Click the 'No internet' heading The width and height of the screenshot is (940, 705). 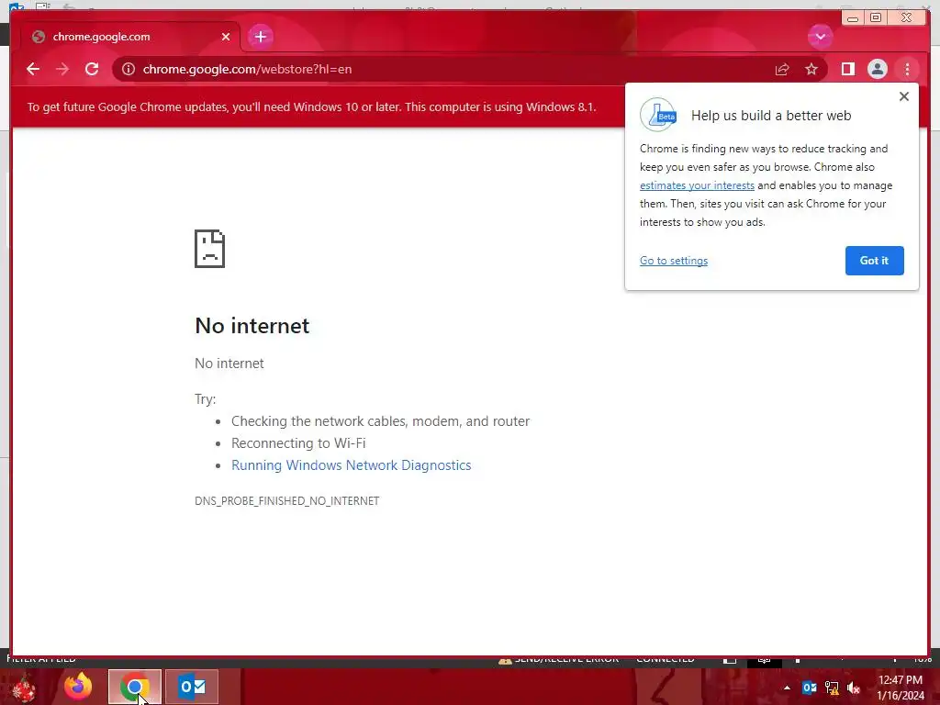point(252,326)
